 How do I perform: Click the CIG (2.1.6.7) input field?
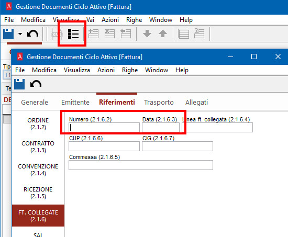178,146
